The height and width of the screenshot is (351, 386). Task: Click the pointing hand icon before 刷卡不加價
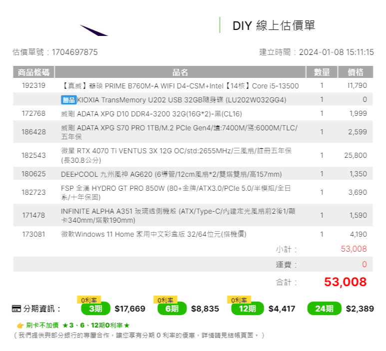click(x=20, y=326)
